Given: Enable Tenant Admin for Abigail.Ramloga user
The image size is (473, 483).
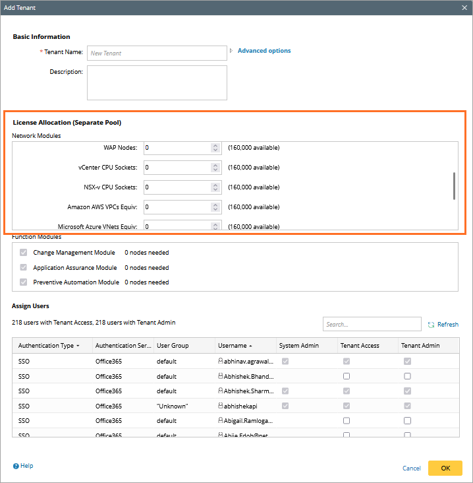Looking at the screenshot, I should 407,420.
